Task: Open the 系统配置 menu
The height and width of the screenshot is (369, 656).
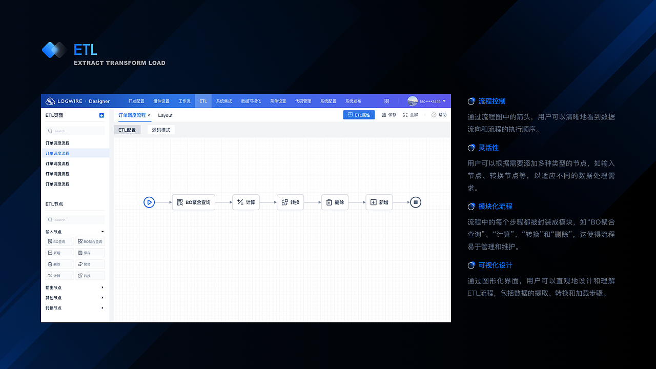Action: coord(329,101)
